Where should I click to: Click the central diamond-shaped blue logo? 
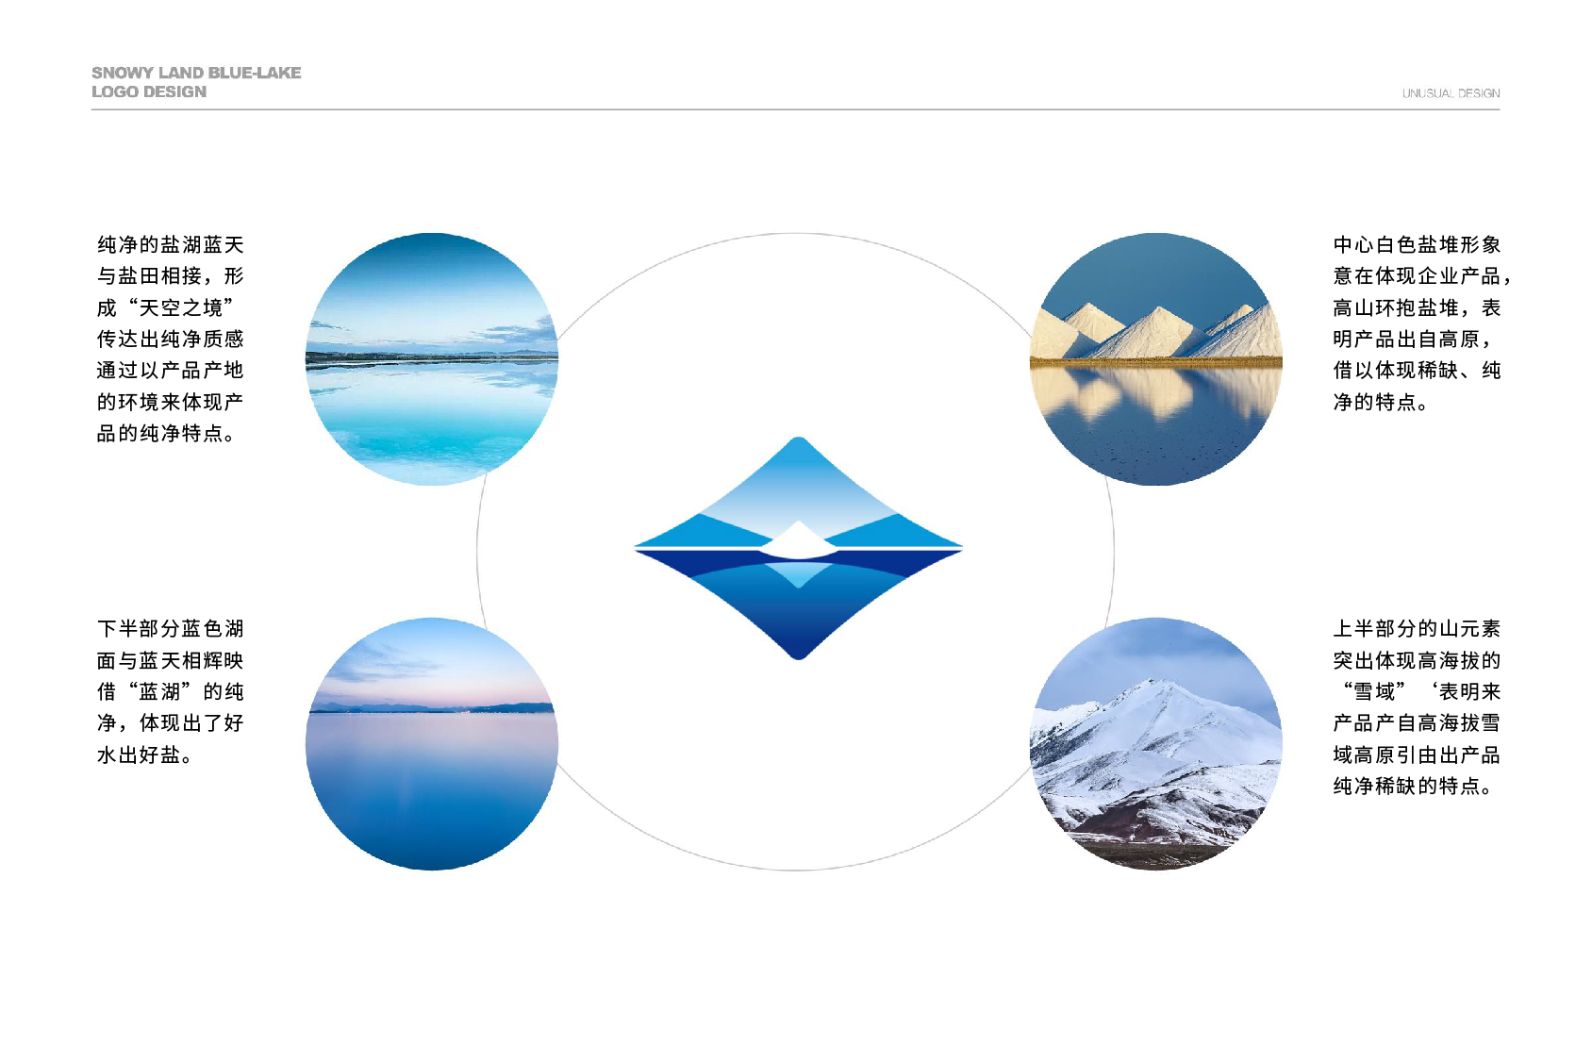click(798, 548)
